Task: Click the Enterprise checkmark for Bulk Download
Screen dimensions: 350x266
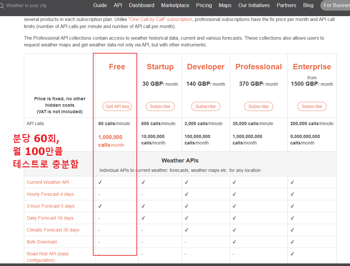Action: click(x=292, y=242)
